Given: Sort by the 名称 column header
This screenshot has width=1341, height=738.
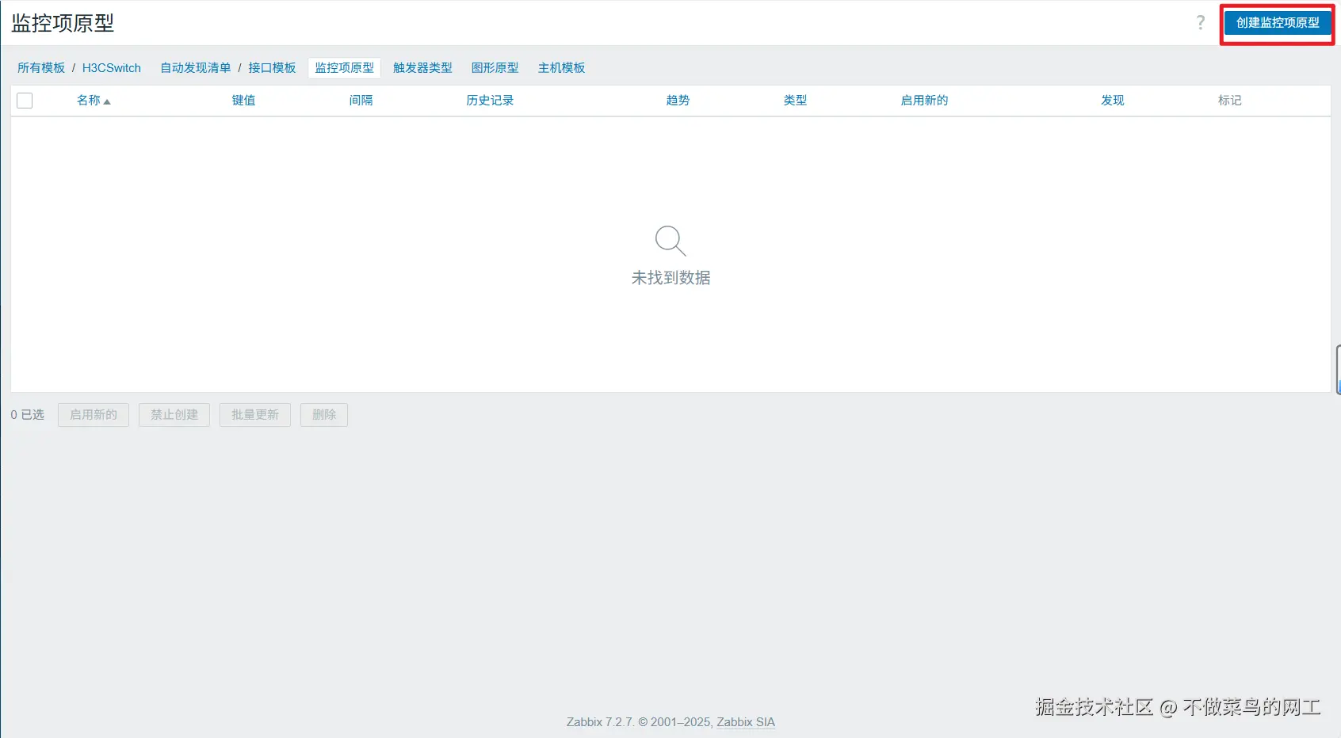Looking at the screenshot, I should click(x=89, y=101).
